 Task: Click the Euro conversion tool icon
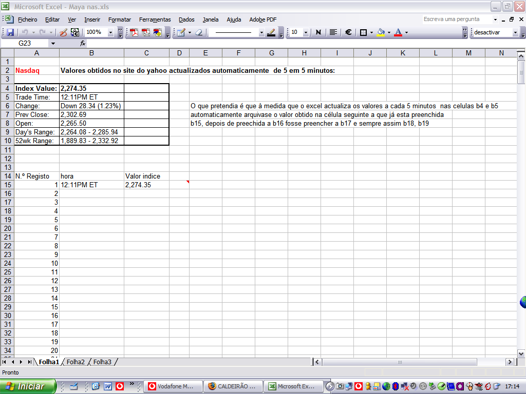[75, 32]
